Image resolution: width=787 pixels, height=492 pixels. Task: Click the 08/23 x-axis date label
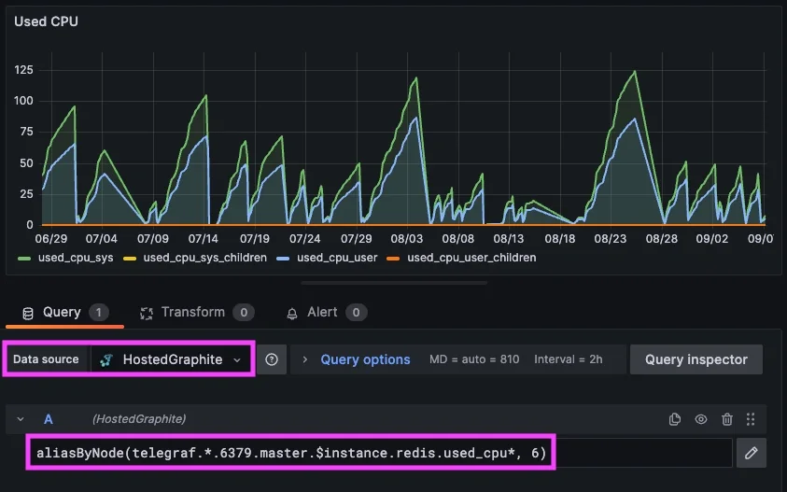pos(611,239)
